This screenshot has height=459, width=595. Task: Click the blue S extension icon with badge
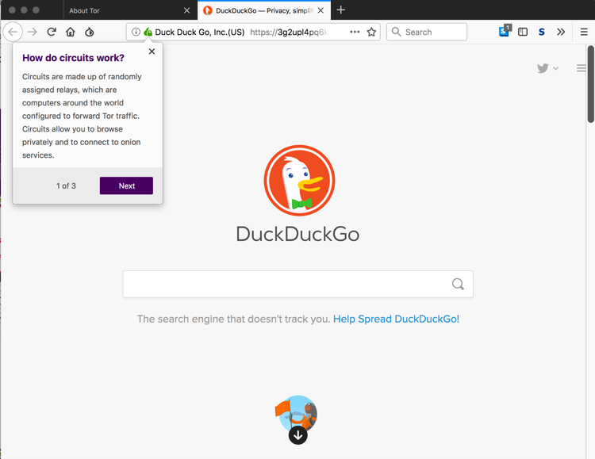click(x=505, y=31)
